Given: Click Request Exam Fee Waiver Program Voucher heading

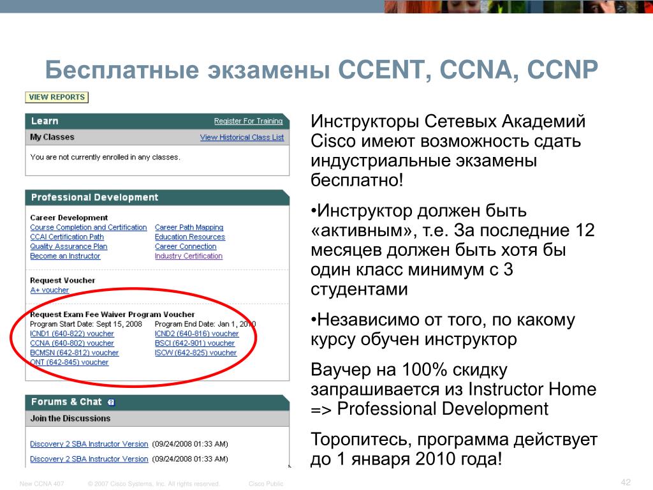Looking at the screenshot, I should pos(112,315).
